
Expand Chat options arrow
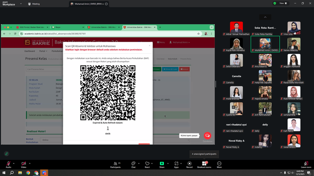click(x=139, y=163)
